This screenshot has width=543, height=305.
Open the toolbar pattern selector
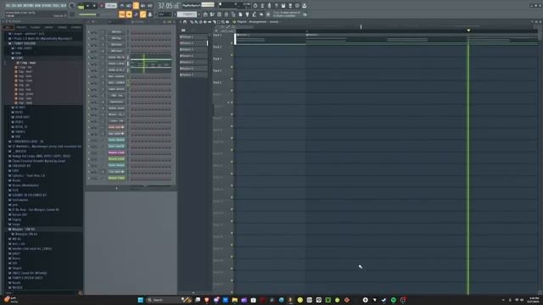click(x=188, y=14)
